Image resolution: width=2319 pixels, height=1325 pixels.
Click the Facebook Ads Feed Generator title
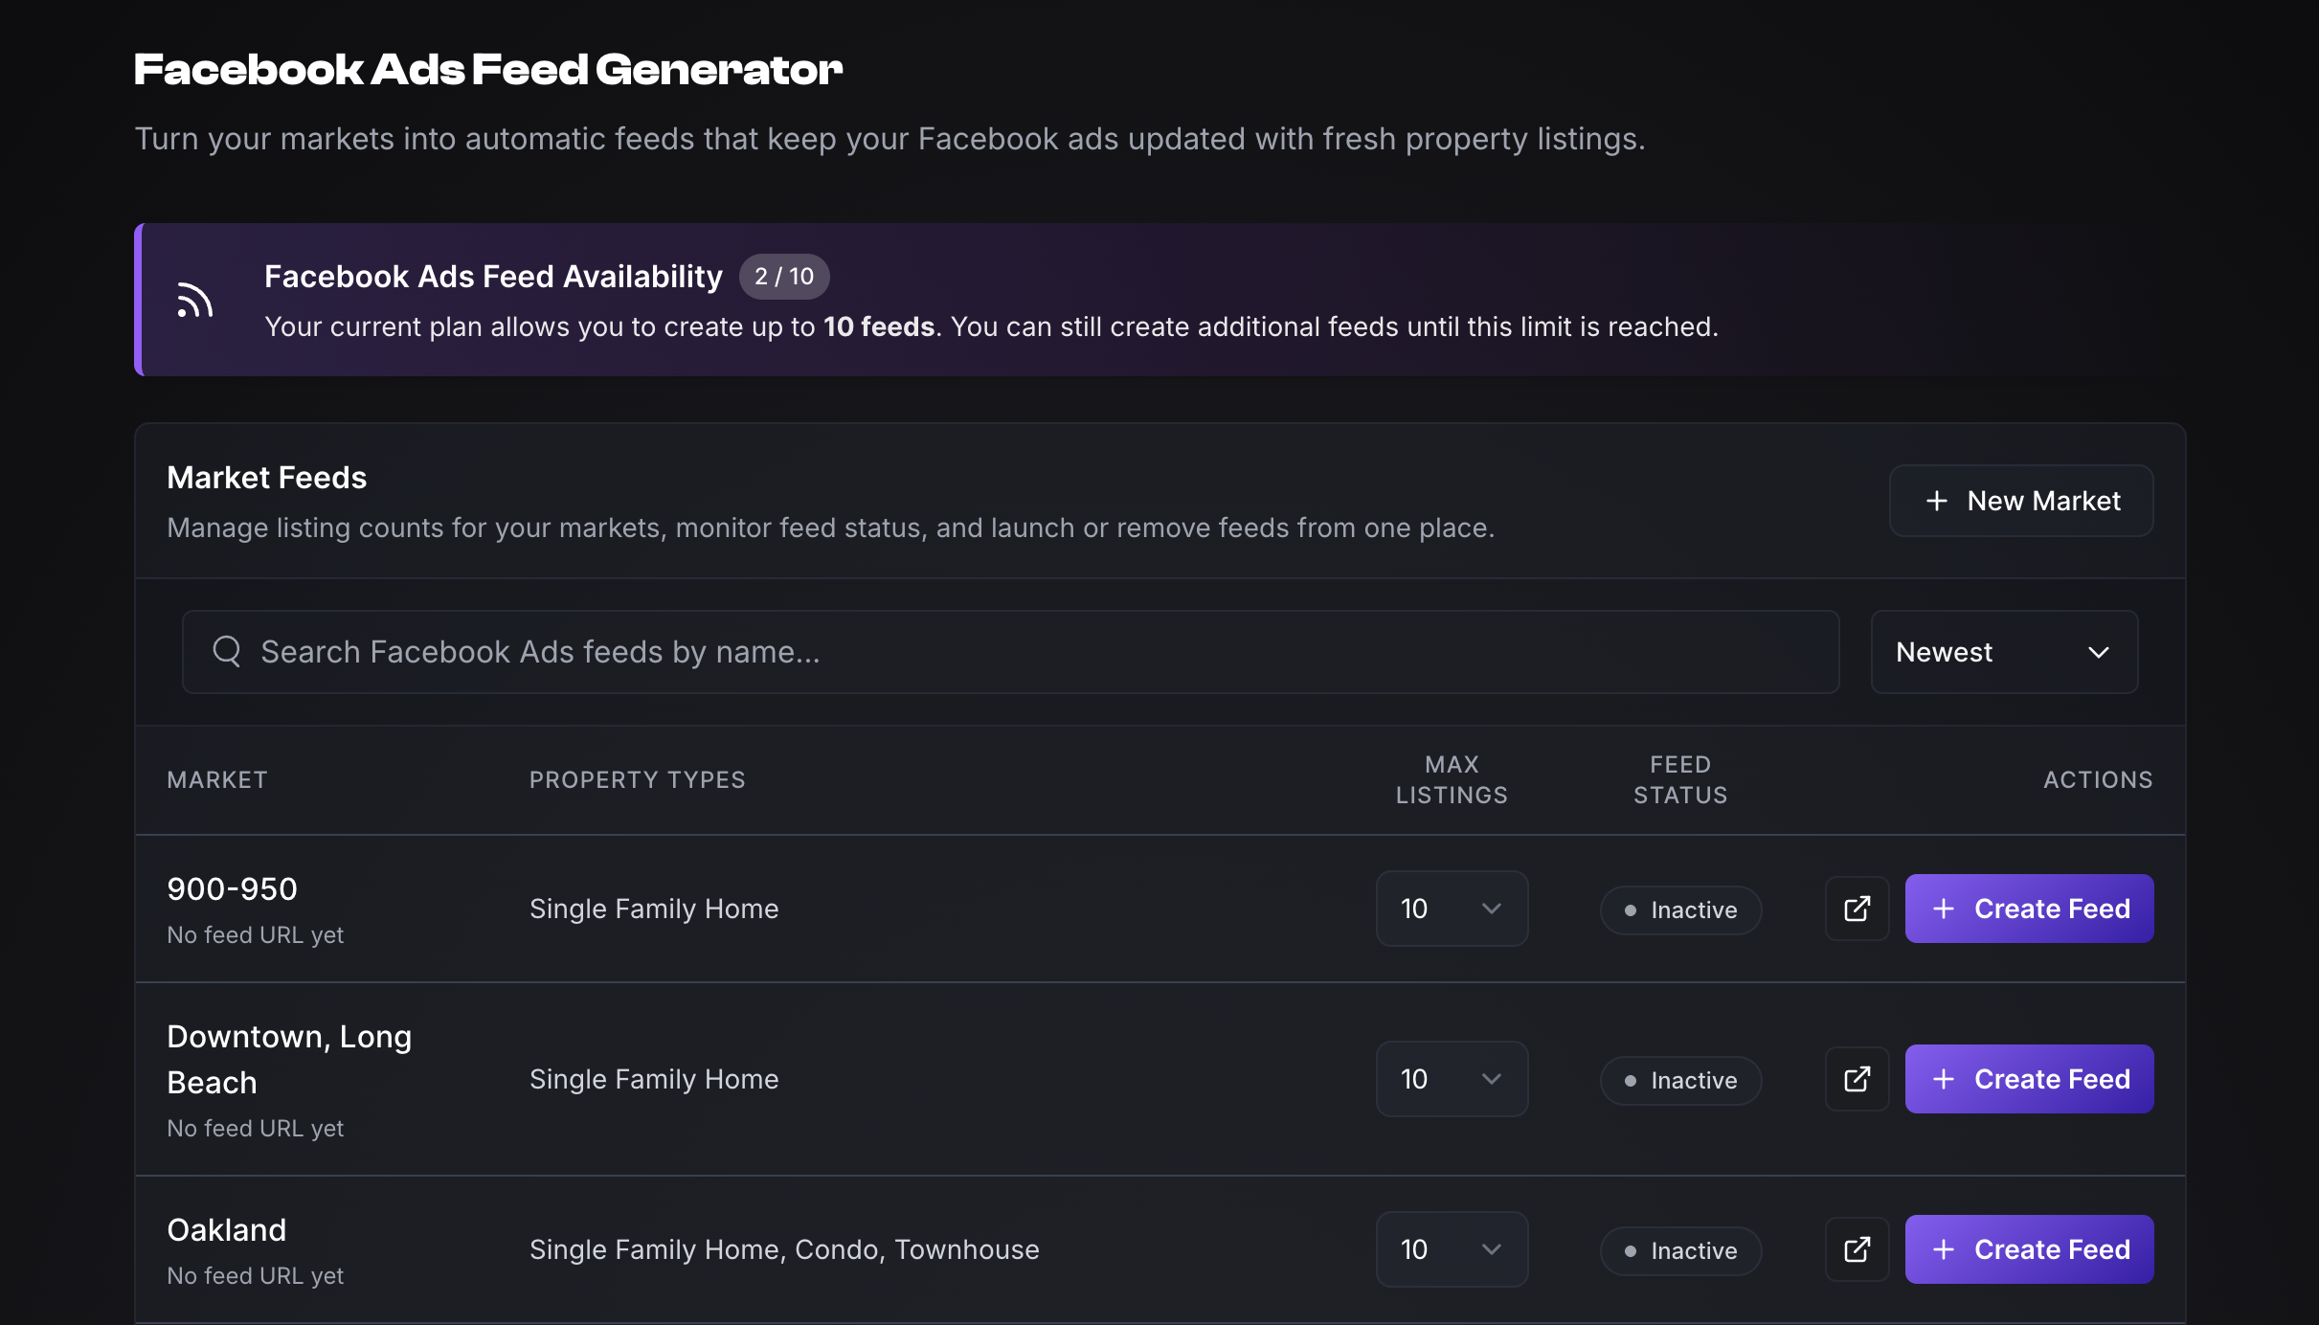pyautogui.click(x=488, y=70)
